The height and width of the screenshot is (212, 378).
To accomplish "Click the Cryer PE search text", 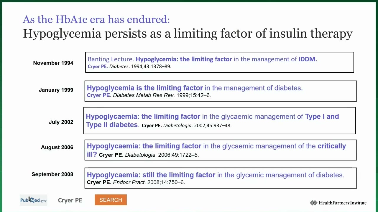I will tap(70, 200).
